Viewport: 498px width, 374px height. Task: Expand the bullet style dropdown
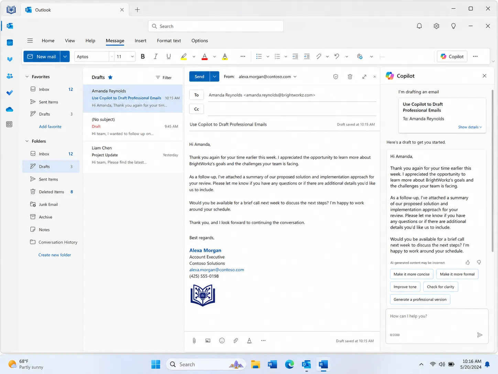[268, 56]
